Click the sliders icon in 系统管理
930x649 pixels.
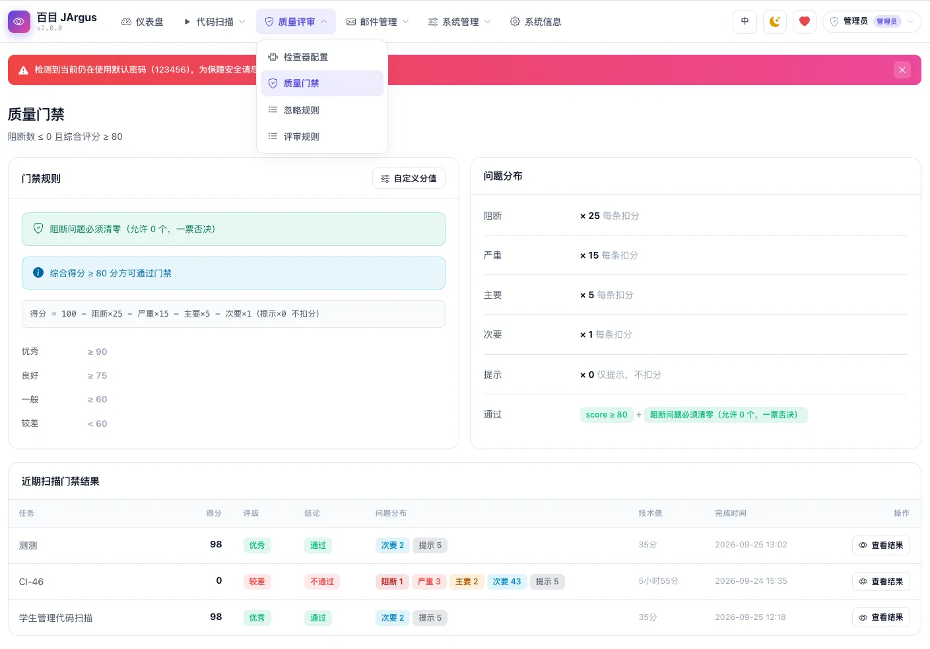(x=433, y=22)
